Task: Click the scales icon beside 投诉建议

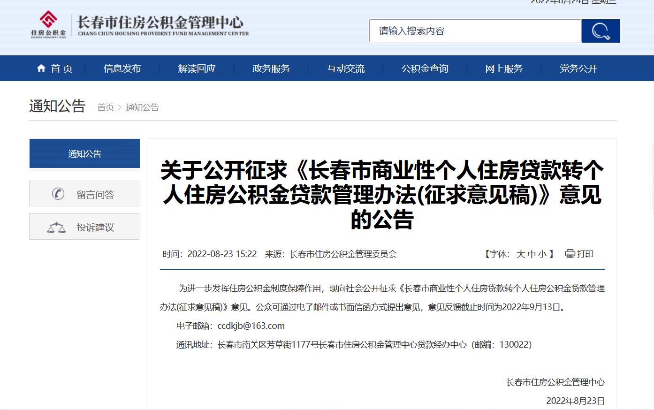Action: coord(56,228)
